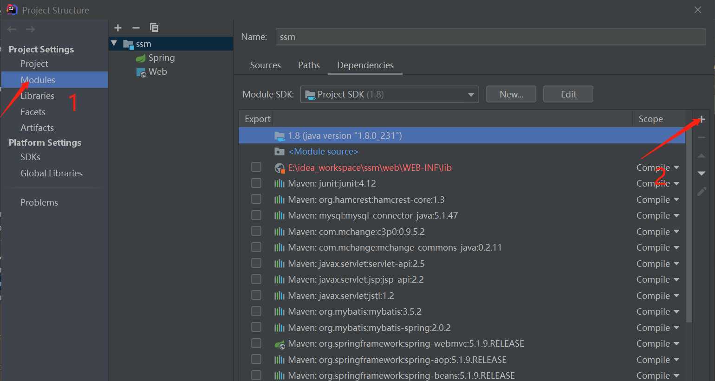Move dependency up arrow
Screen dimensions: 715x381
[x=702, y=155]
